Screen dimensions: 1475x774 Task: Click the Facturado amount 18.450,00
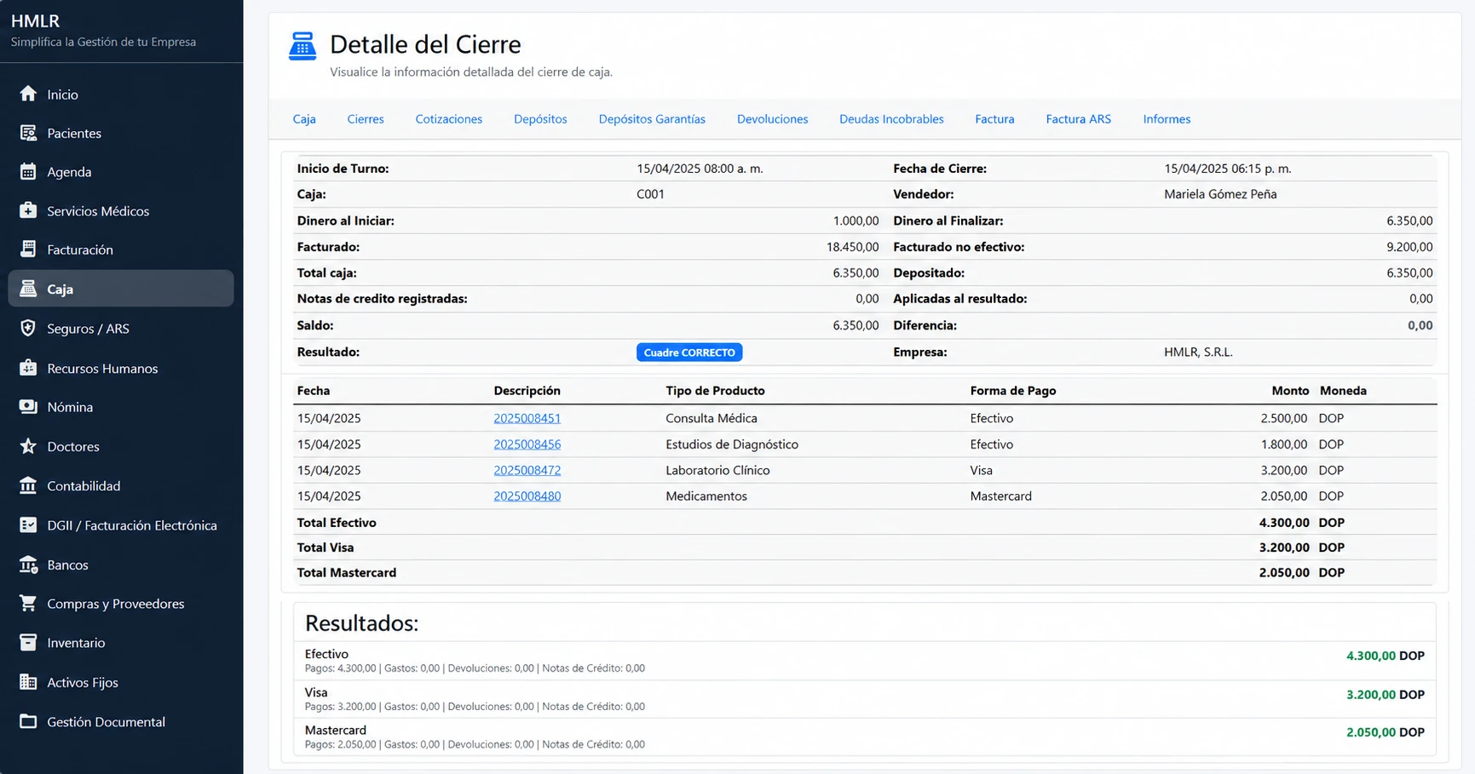(852, 247)
